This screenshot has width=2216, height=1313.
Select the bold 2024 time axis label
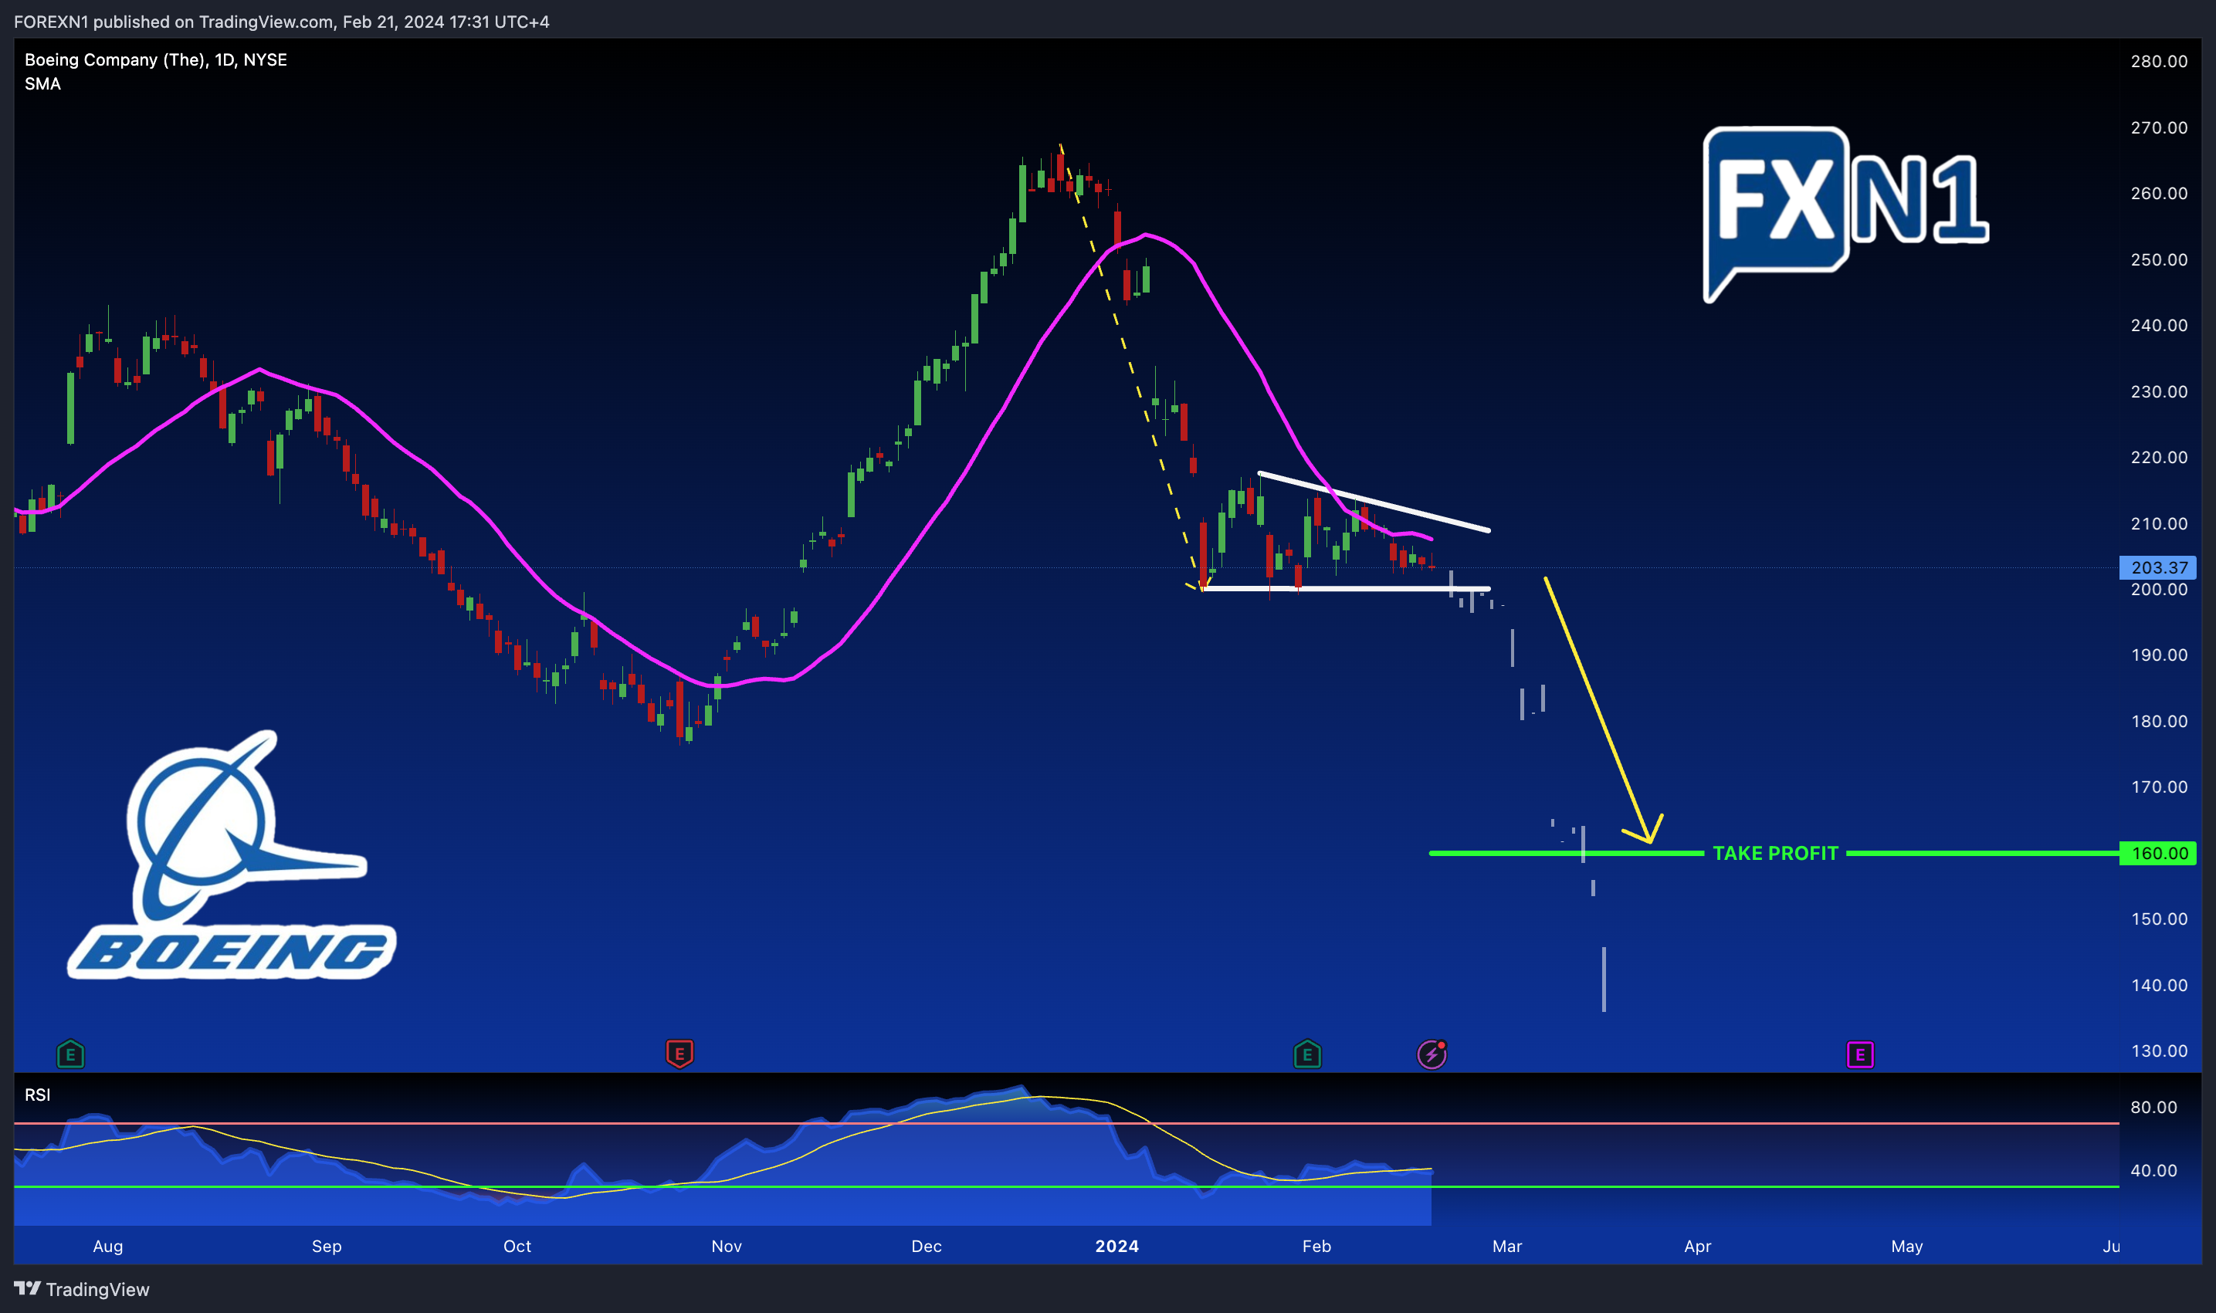(1116, 1246)
